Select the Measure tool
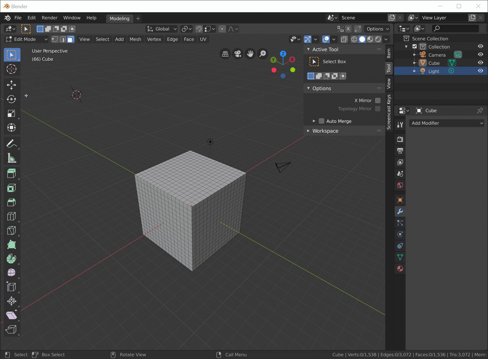Viewport: 488px width, 359px height. (x=12, y=158)
